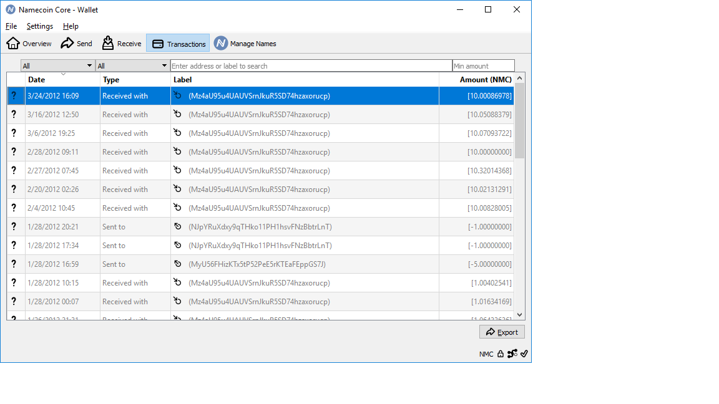719x404 pixels.
Task: Click the scrollbar down arrow
Action: point(519,315)
